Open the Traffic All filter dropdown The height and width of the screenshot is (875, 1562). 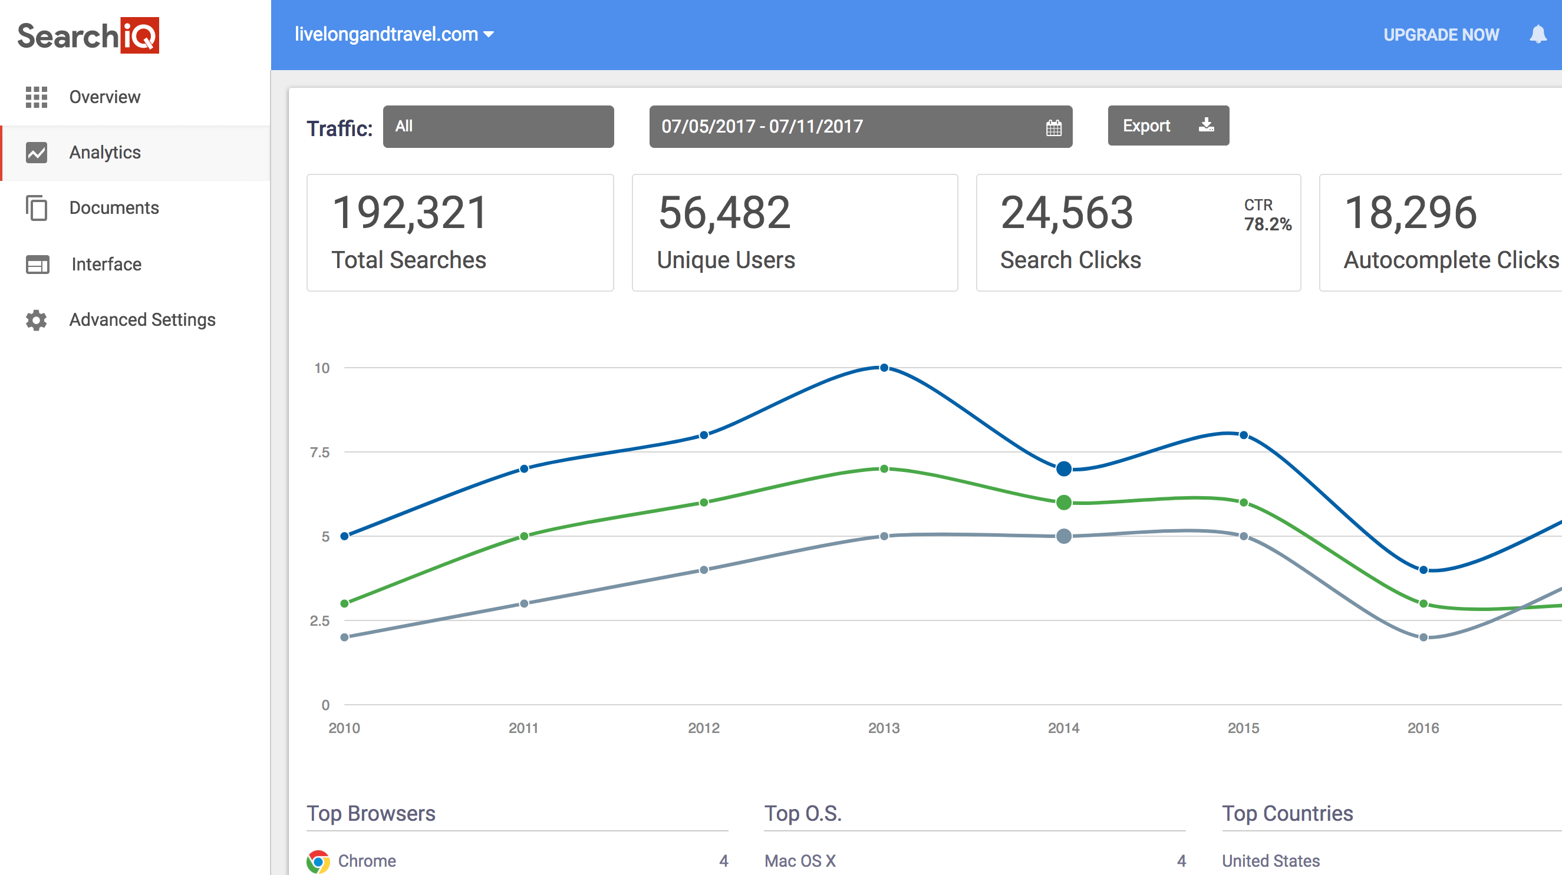pos(498,126)
